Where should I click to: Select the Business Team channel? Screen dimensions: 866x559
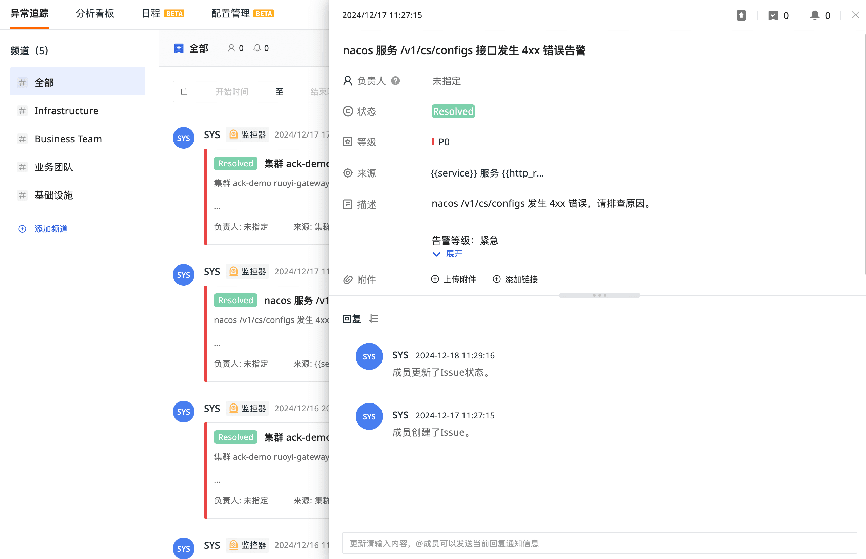[x=68, y=139]
